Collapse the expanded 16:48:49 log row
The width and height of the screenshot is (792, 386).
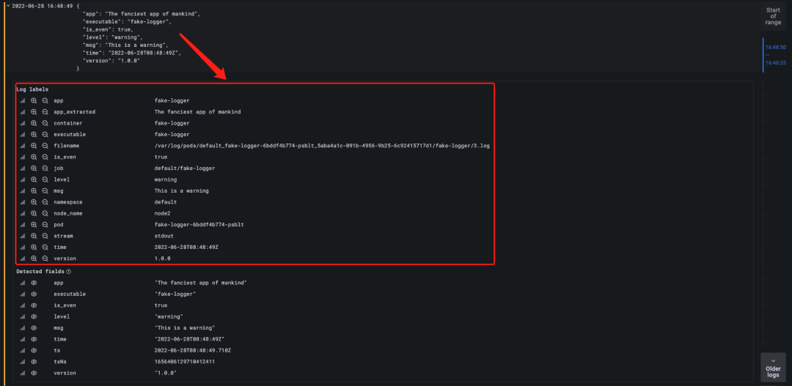(8, 5)
